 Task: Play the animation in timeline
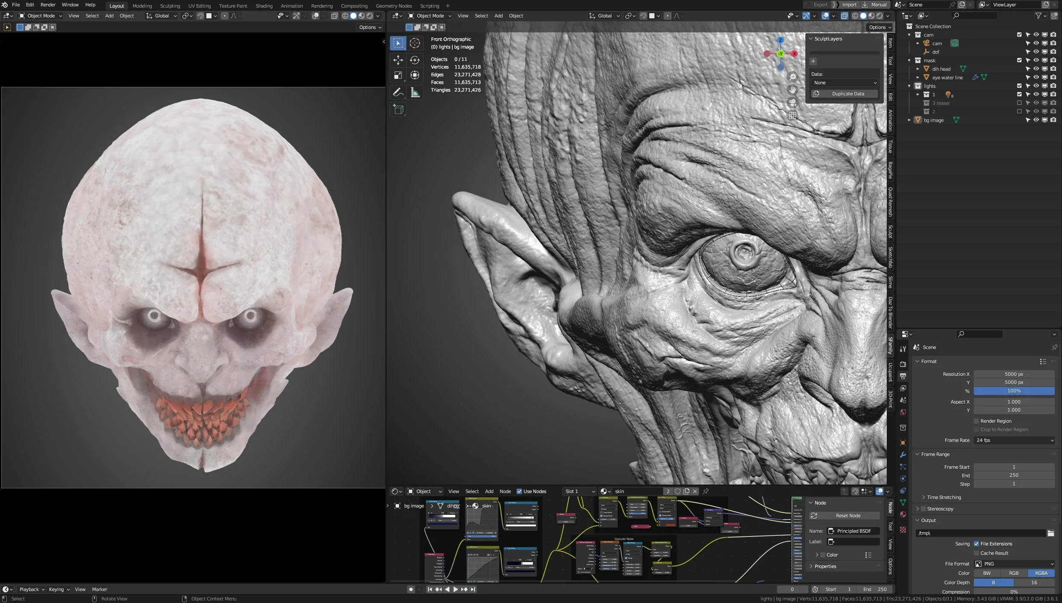(x=455, y=589)
